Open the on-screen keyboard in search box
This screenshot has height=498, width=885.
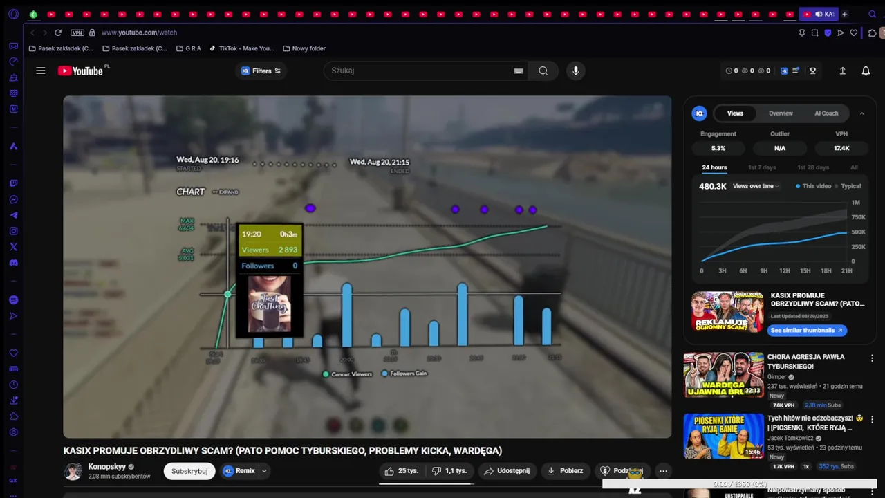click(x=519, y=71)
